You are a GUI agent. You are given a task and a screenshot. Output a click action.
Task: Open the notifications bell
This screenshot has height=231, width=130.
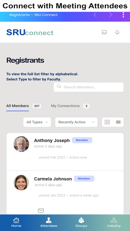coord(117,32)
